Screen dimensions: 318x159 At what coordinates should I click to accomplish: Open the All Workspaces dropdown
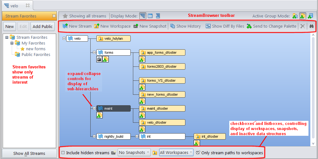(x=176, y=153)
